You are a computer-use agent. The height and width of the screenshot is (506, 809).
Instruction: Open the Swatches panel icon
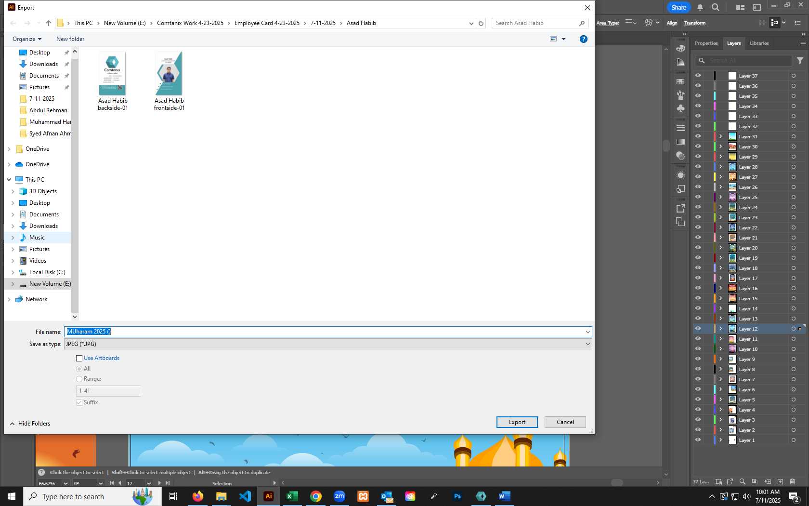pyautogui.click(x=680, y=81)
